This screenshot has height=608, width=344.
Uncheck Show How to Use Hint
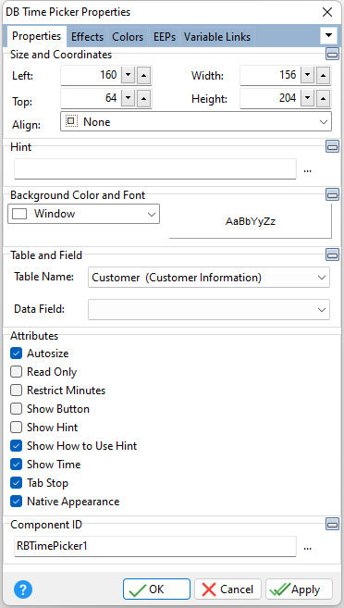[17, 446]
